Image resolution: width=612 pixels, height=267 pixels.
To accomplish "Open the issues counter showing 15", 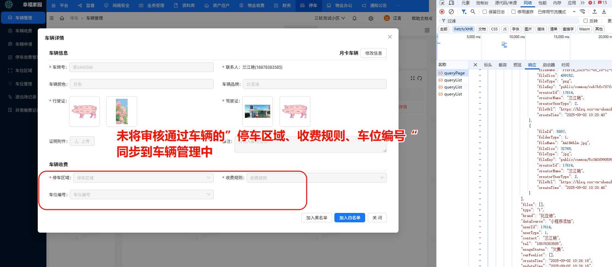I will click(603, 3).
